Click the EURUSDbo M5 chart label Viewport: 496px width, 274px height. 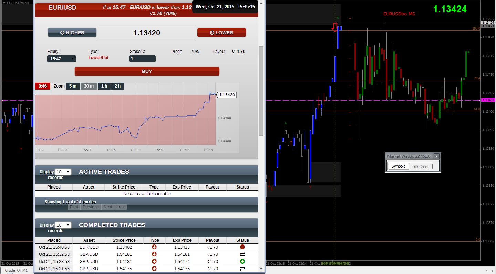[399, 14]
